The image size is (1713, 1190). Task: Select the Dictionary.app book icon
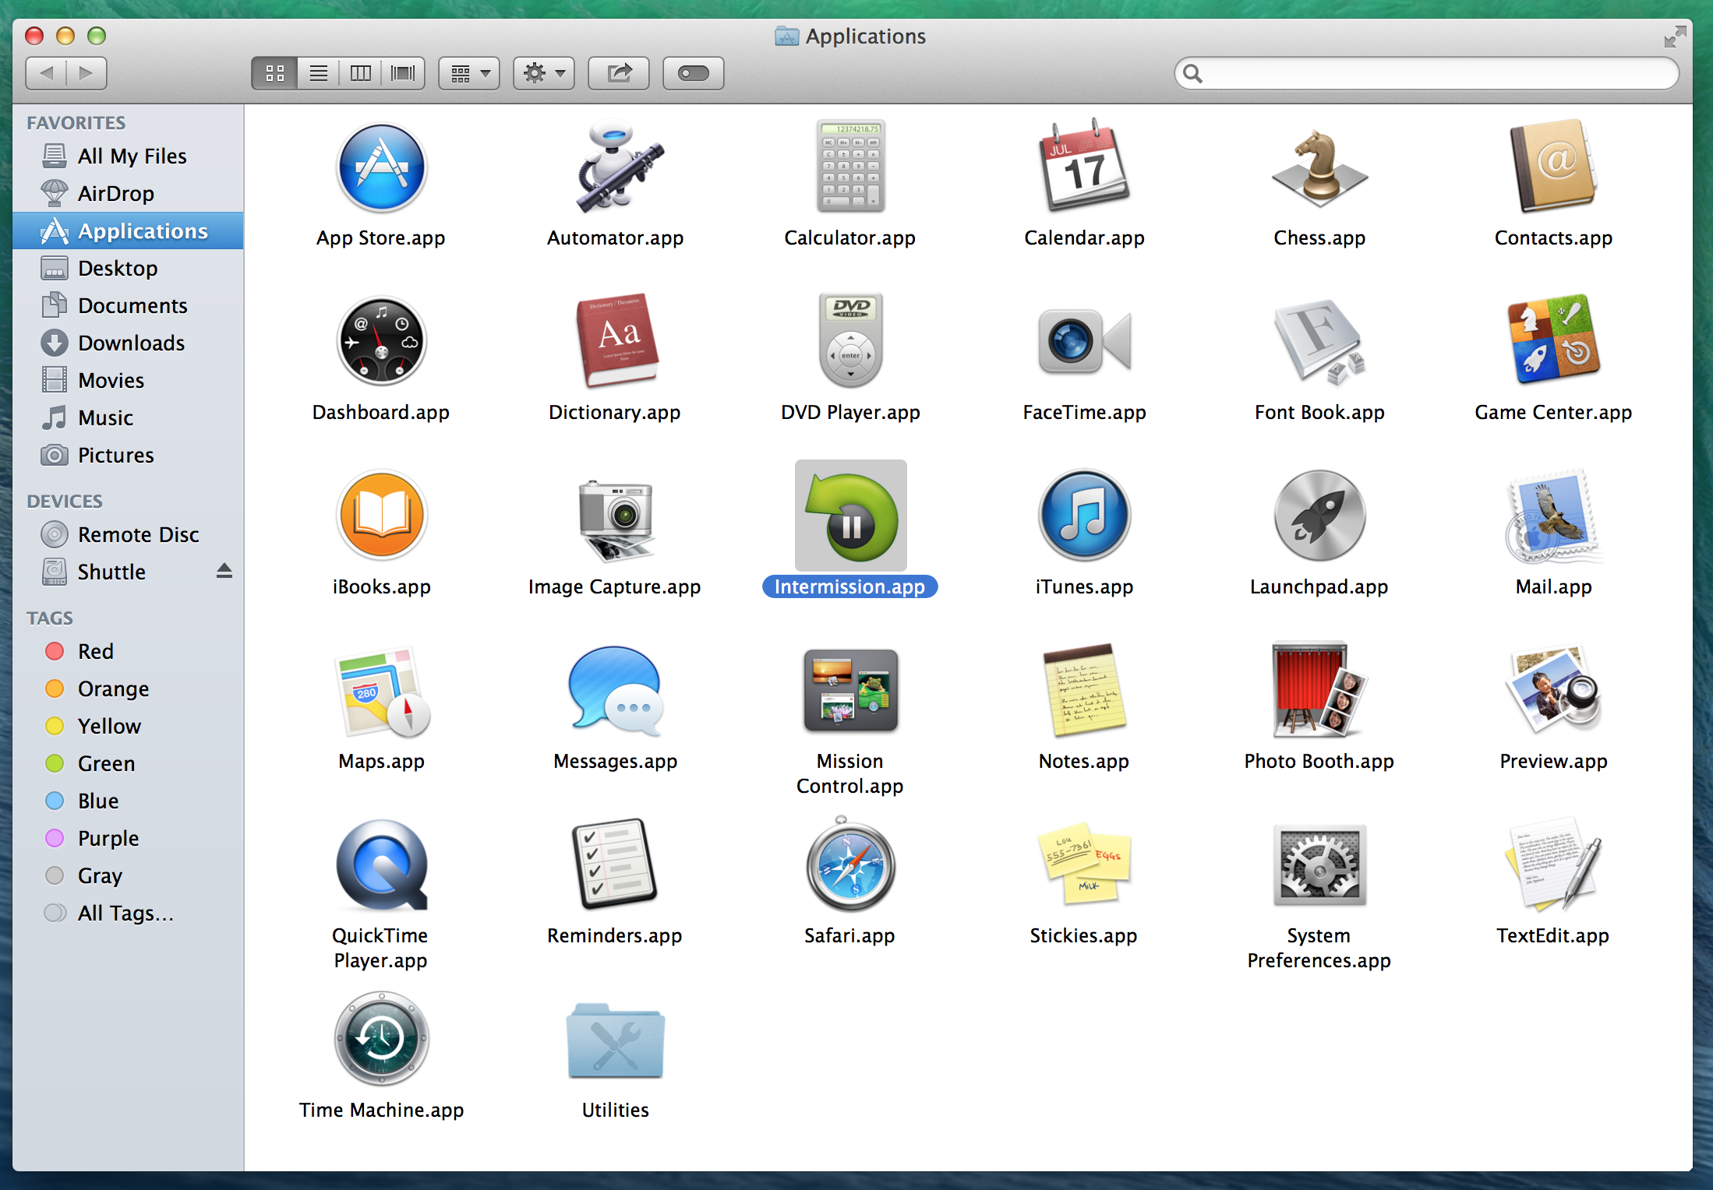click(616, 341)
